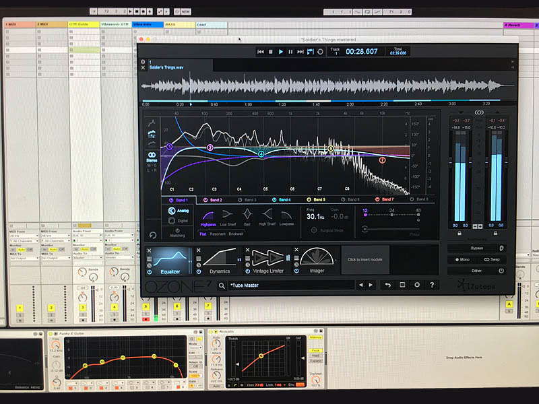Open the Band 1 tab
This screenshot has width=539, height=404.
179,200
